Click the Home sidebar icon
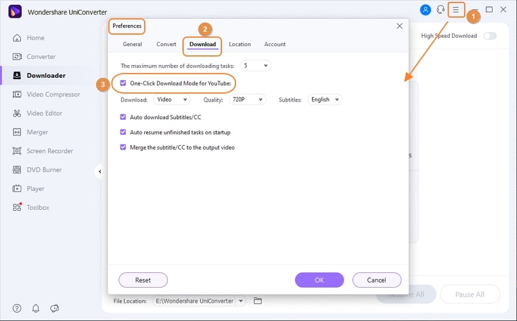 point(17,38)
